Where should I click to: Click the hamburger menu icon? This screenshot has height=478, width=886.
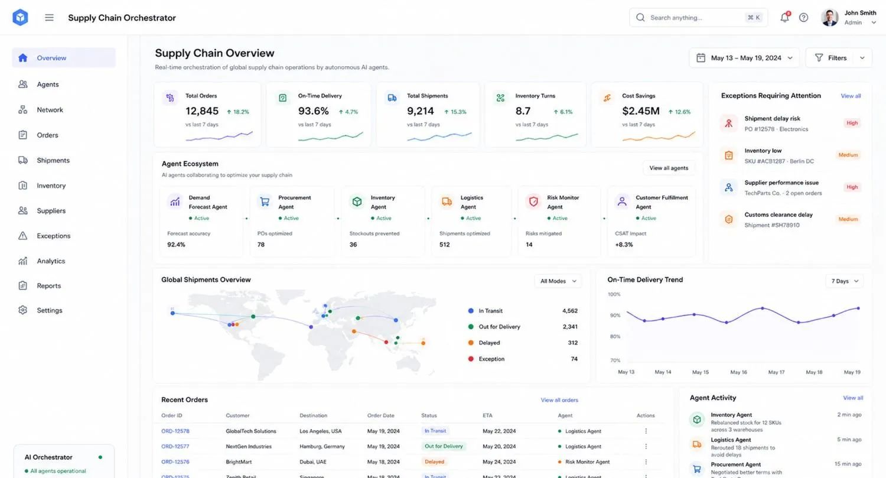pos(49,18)
